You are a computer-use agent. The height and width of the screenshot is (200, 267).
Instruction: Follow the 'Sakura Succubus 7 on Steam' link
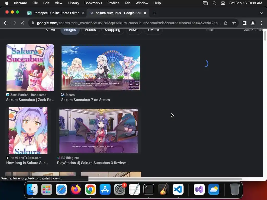(86, 100)
